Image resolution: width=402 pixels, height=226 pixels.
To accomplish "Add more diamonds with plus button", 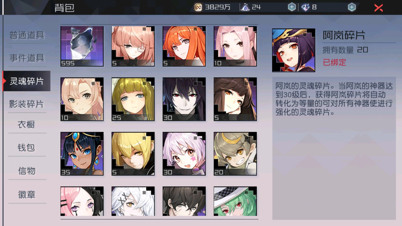I will (352, 7).
